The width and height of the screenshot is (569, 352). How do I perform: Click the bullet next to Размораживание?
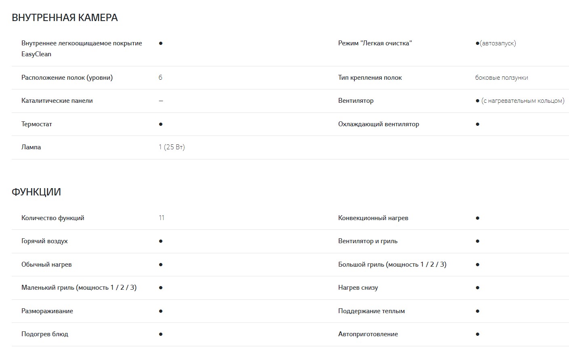click(161, 311)
